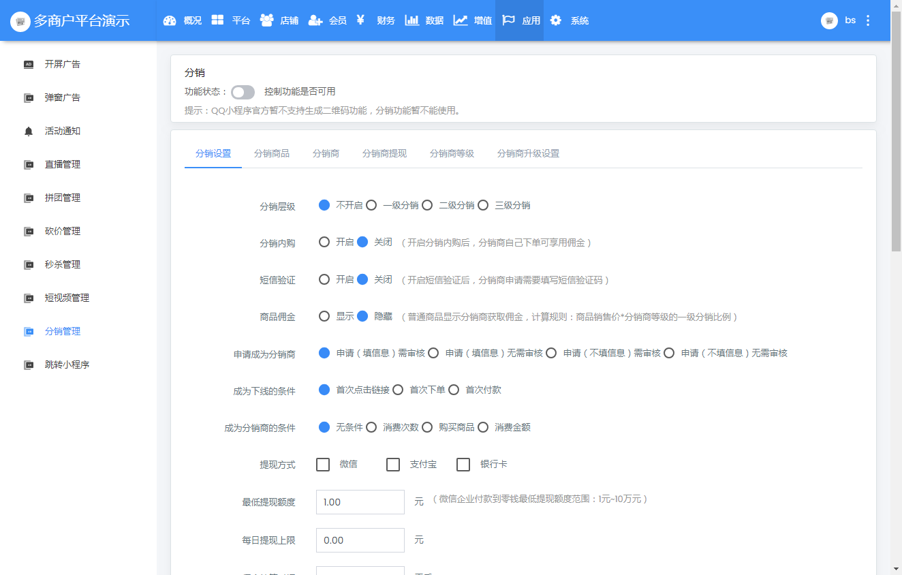
Task: Go to 秒杀管理 page
Action: tap(63, 264)
